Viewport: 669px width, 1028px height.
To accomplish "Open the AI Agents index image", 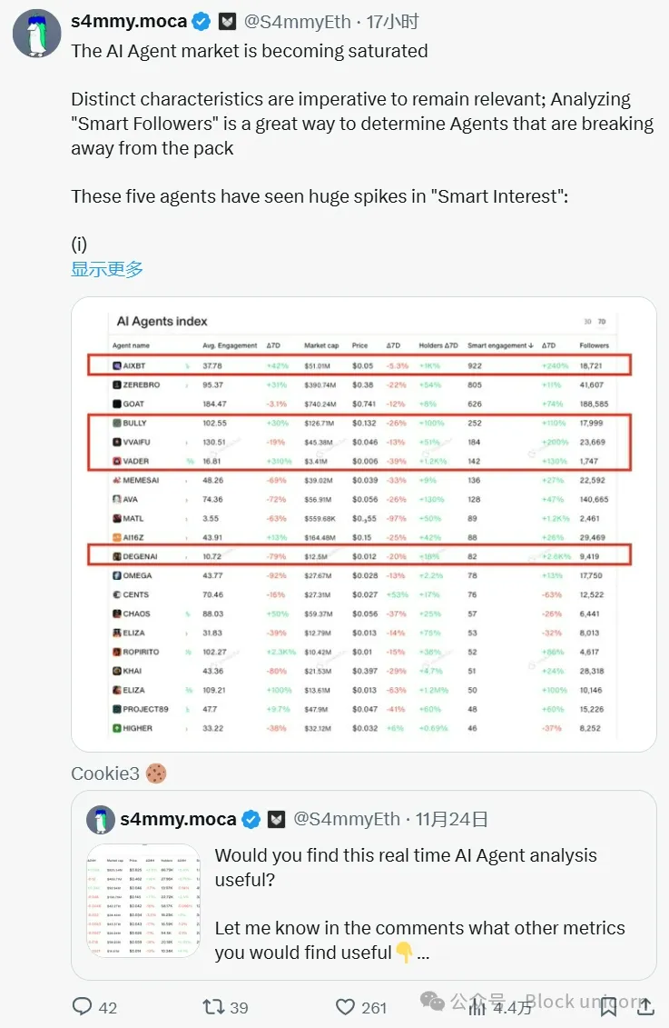I will coord(363,524).
